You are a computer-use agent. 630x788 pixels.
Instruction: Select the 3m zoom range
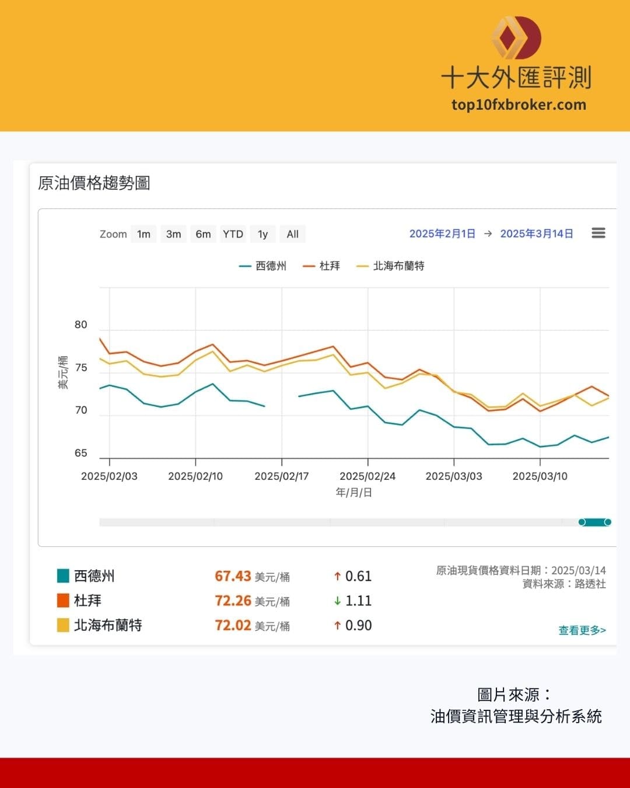tap(173, 233)
